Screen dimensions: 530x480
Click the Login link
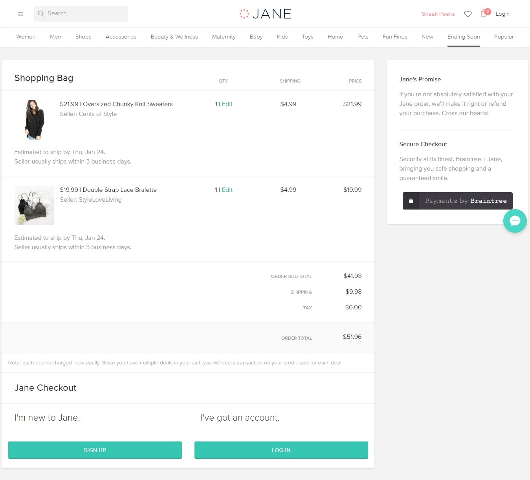502,14
